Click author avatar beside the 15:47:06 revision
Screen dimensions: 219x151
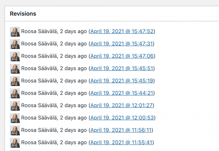click(x=15, y=56)
